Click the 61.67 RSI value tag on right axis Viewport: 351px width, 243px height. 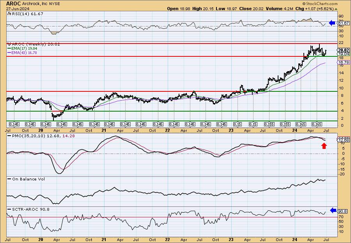[344, 23]
